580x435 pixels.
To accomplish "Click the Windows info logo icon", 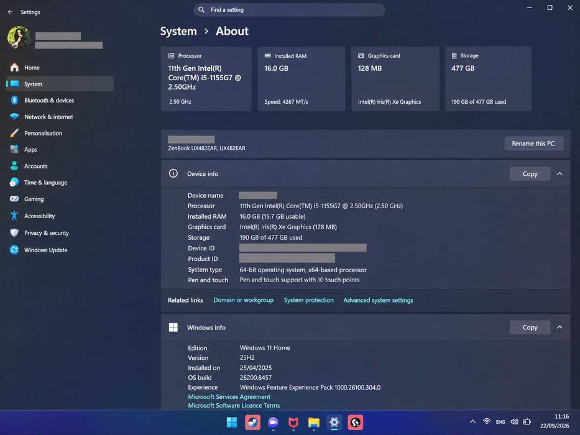I will 173,327.
